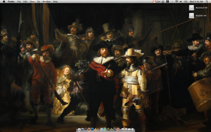The height and width of the screenshot is (132, 211).
Task: Open the Finder application menu
Action: [11, 2]
